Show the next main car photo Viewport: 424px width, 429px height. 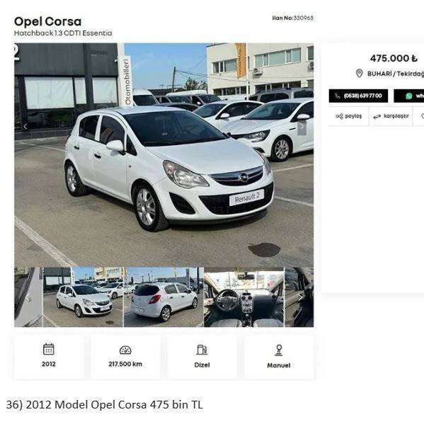[302, 127]
